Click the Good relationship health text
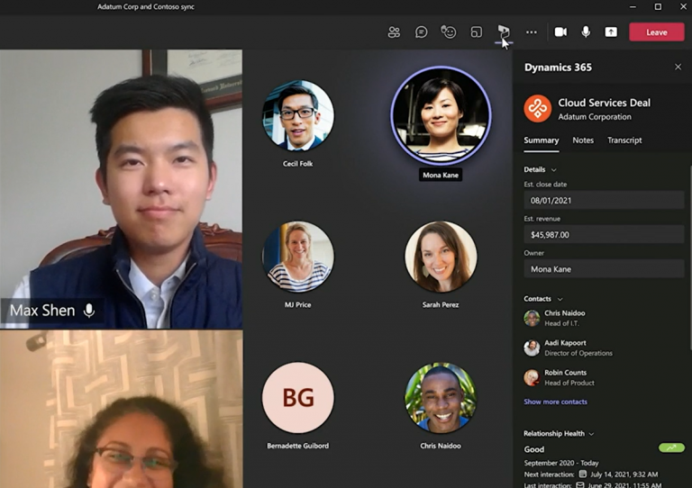The height and width of the screenshot is (488, 692). (x=534, y=449)
